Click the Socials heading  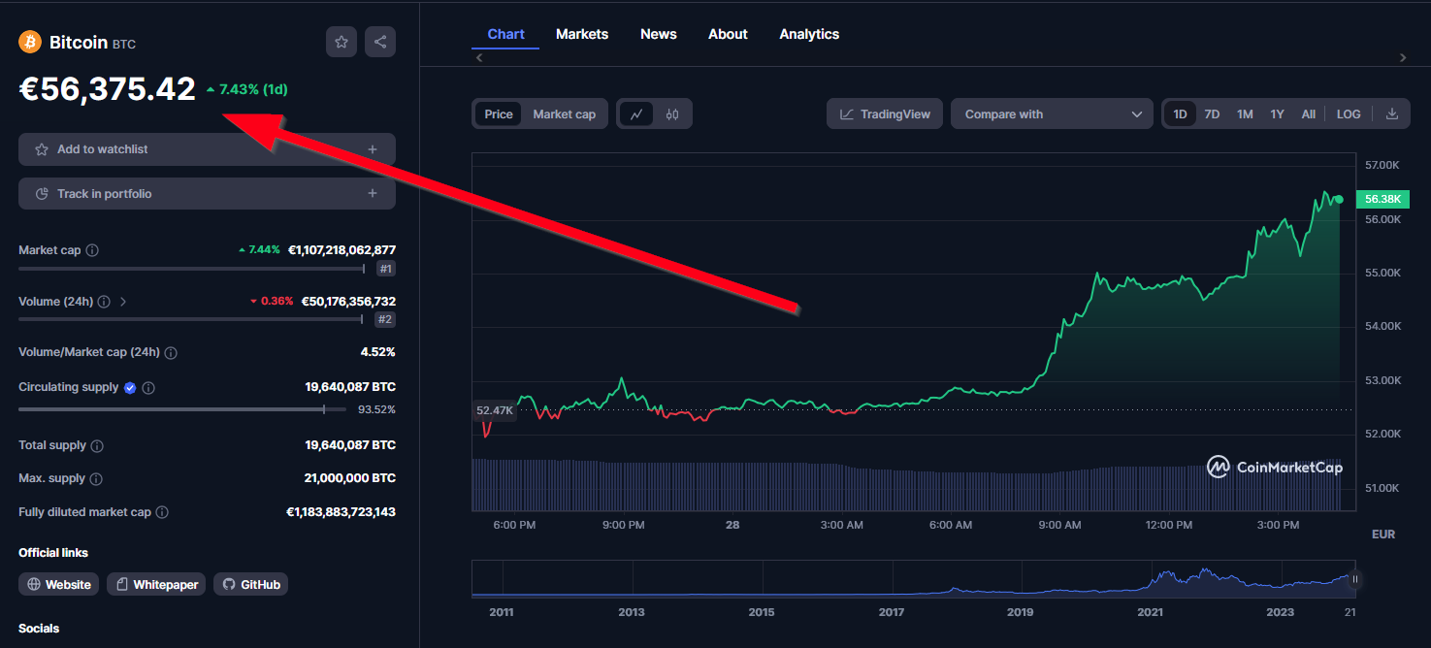coord(39,629)
